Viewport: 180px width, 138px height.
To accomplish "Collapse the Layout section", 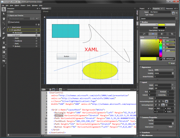I will [x=141, y=82].
